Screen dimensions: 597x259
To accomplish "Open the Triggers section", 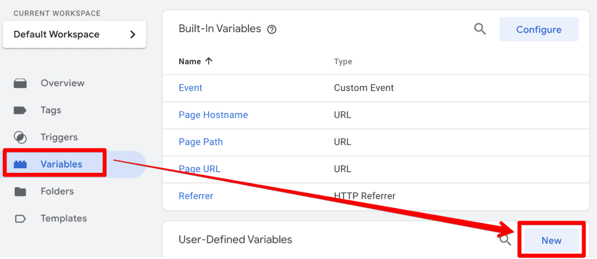I will [x=59, y=137].
